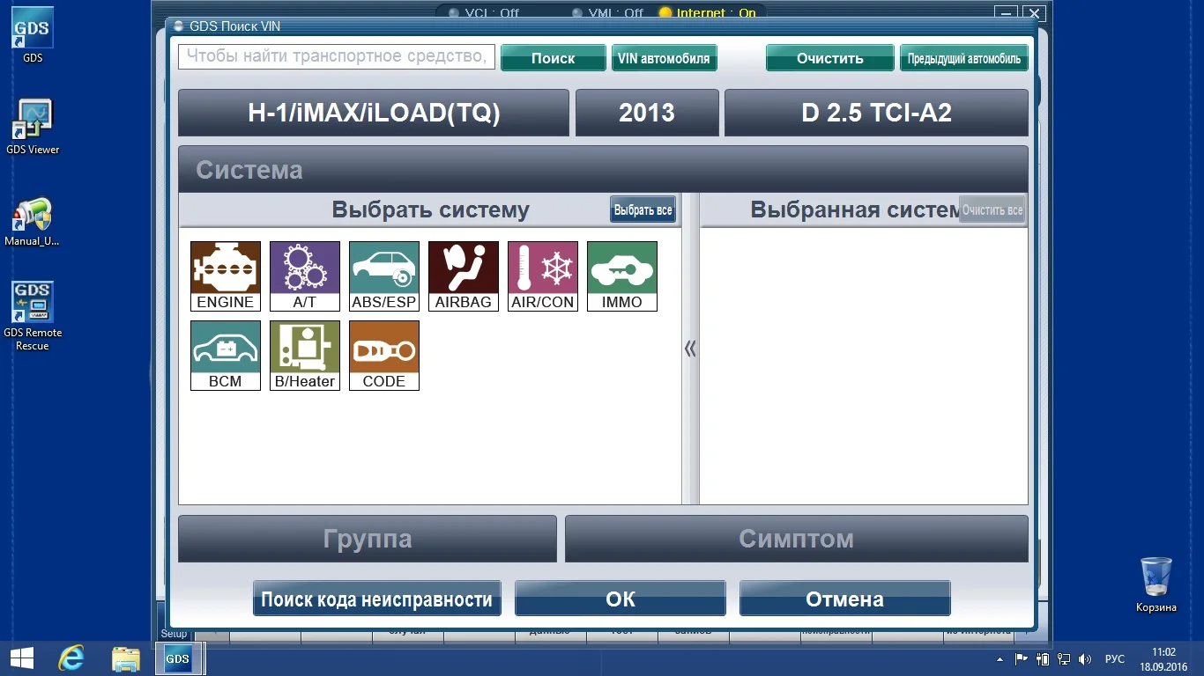1204x676 pixels.
Task: Click the double-chevron move-left arrow
Action: [690, 349]
